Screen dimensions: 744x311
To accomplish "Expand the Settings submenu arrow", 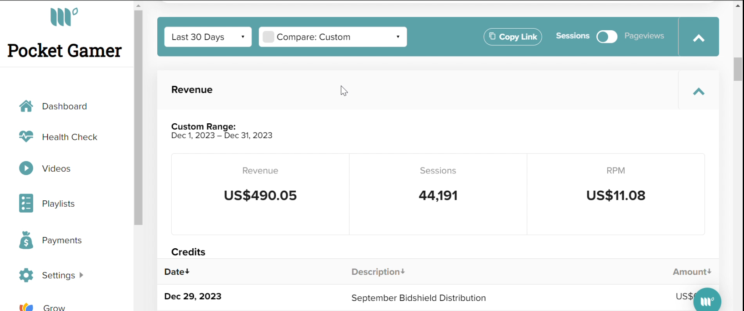I will click(x=81, y=275).
